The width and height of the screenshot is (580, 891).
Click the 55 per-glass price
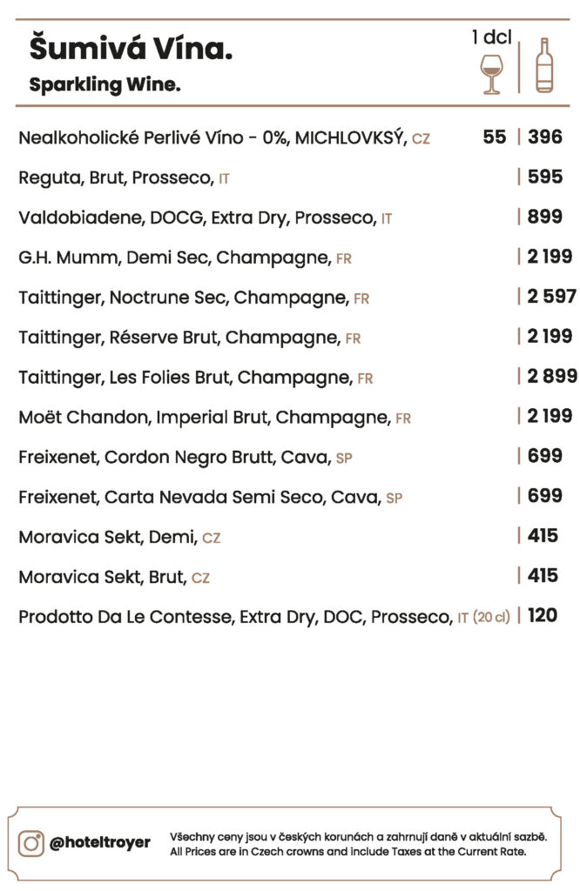click(x=494, y=137)
